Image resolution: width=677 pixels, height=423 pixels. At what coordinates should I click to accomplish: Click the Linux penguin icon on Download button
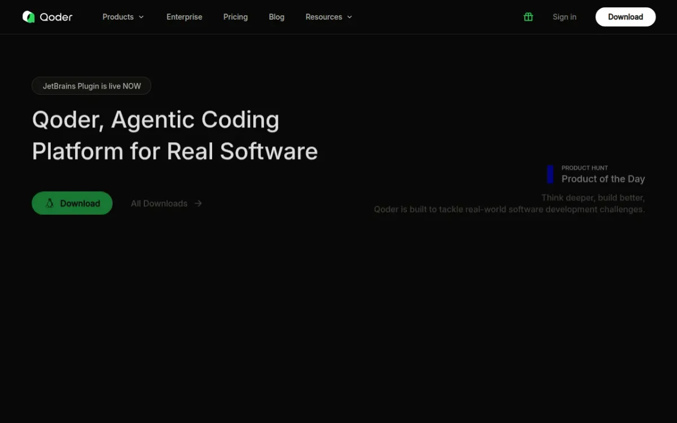pyautogui.click(x=50, y=204)
